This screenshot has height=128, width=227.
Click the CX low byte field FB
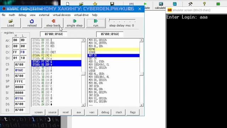[23, 52]
